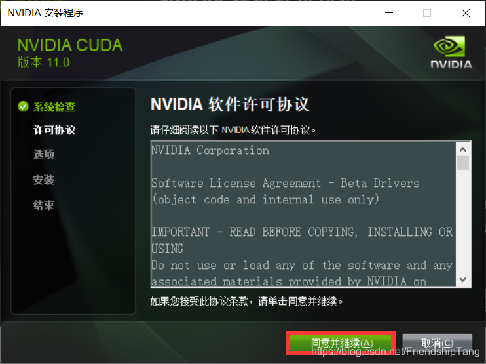Screen dimensions: 486x364
Task: Select the 许可协议 step in the sidebar
Action: click(54, 130)
